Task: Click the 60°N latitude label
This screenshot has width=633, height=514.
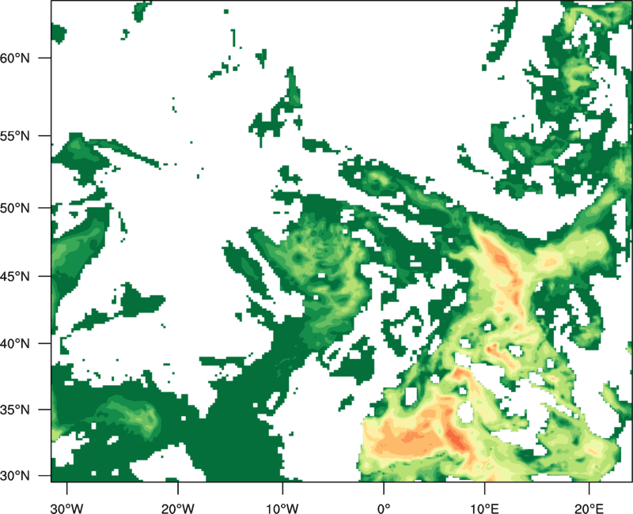Action: pos(15,58)
